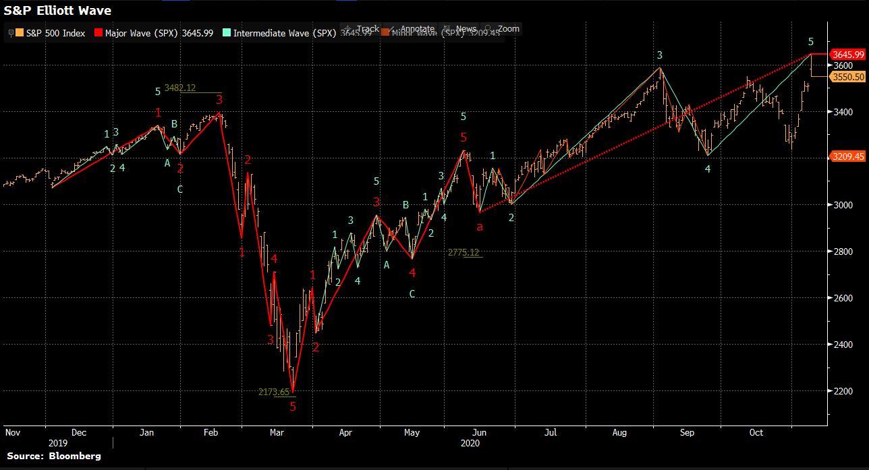The height and width of the screenshot is (470, 869).
Task: Click the green wave 5 label above 3645.99 peak
Action: pos(812,42)
